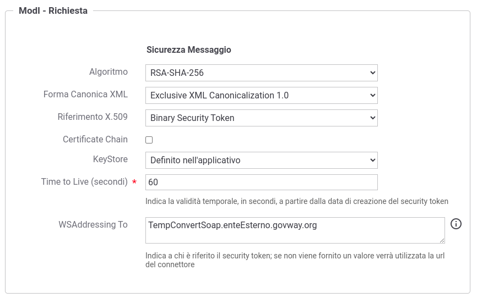This screenshot has height=298, width=477.
Task: Click the Forma Canonica XML label
Action: [x=85, y=94]
